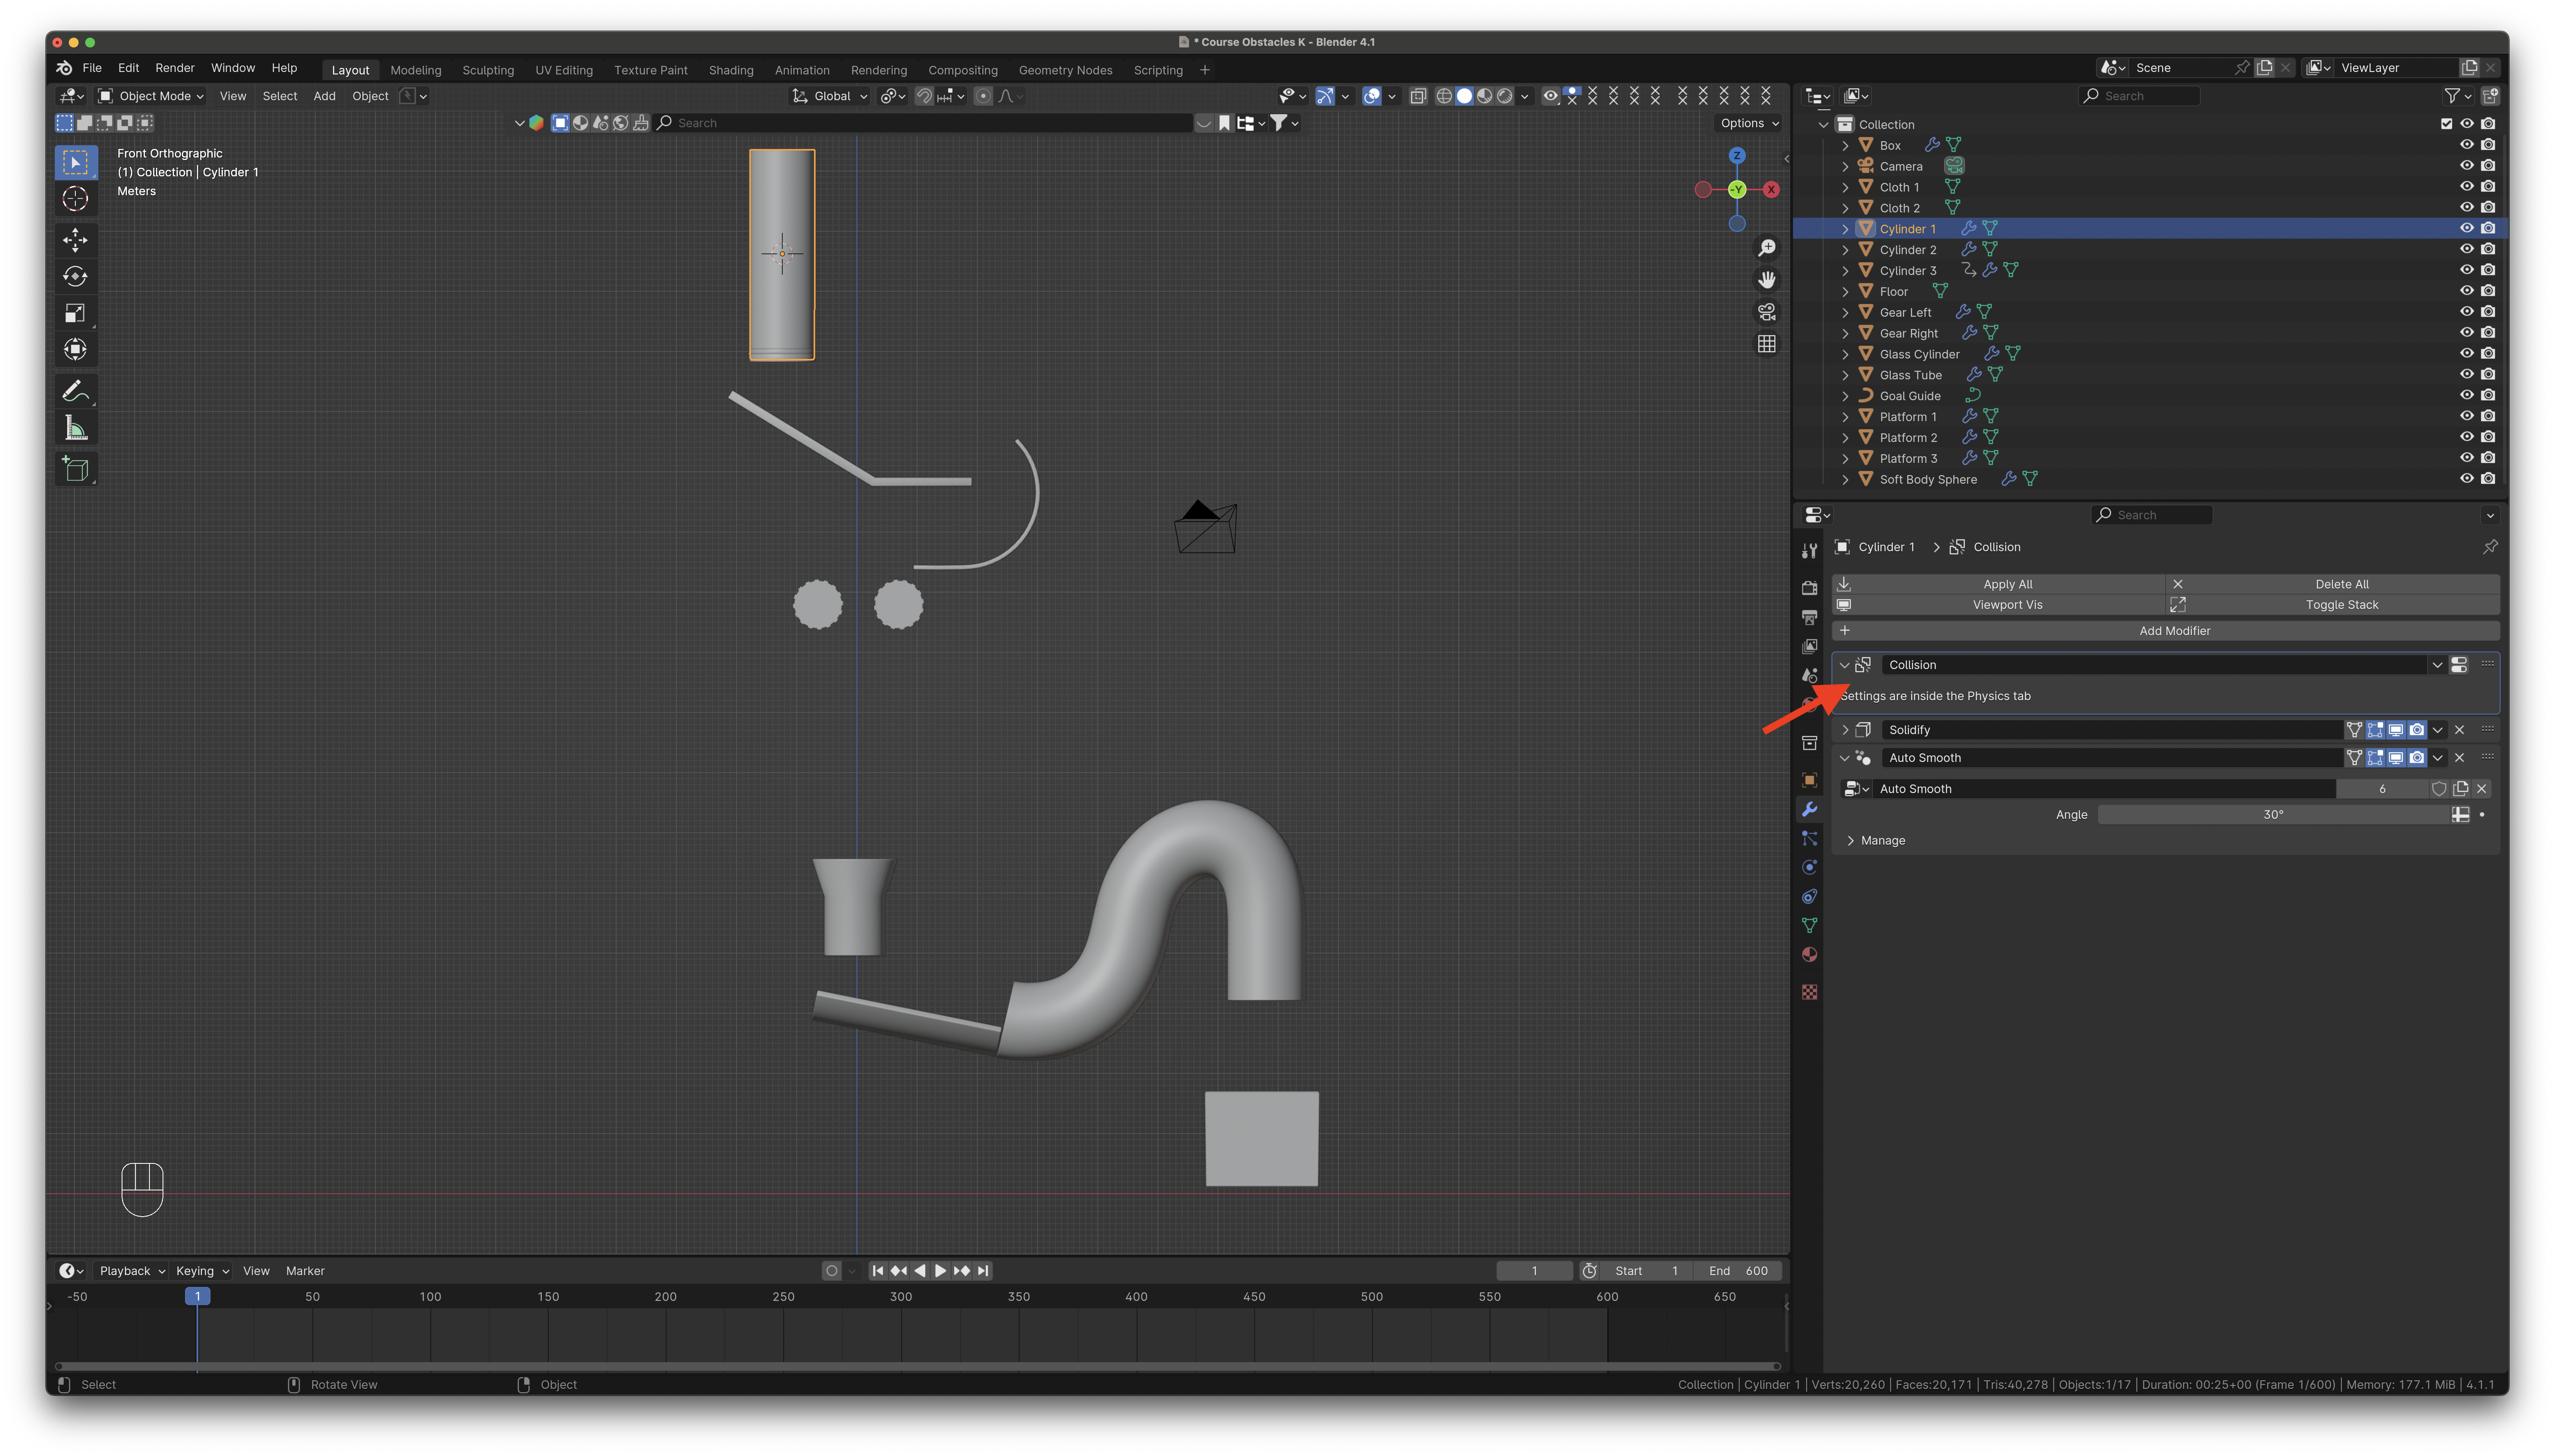Click the Delete All button
This screenshot has height=1456, width=2555.
coord(2333,584)
